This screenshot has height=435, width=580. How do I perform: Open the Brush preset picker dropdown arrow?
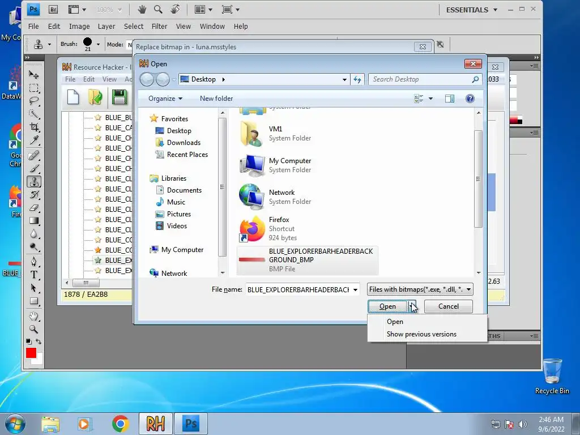[98, 44]
